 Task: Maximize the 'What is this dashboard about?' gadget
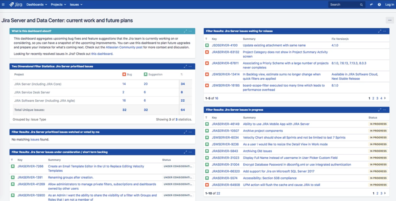(x=186, y=31)
